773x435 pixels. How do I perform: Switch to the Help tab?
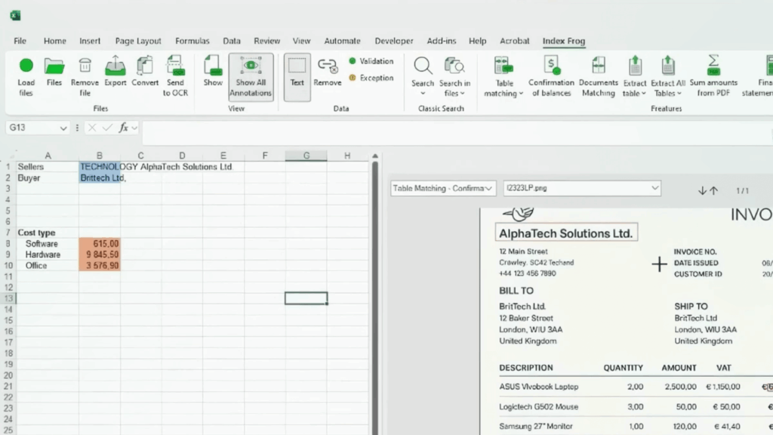pos(477,41)
